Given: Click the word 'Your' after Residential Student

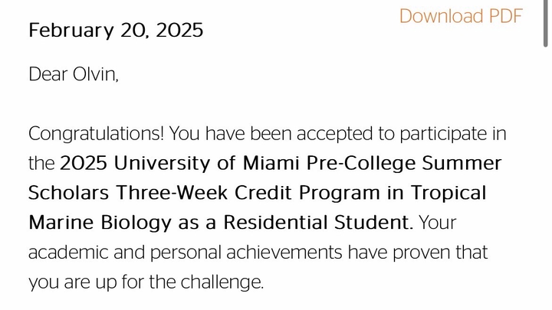Looking at the screenshot, I should point(438,223).
